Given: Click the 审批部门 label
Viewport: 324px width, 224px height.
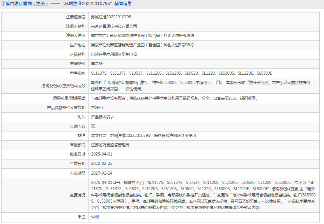Looking at the screenshot, I should [78, 145].
